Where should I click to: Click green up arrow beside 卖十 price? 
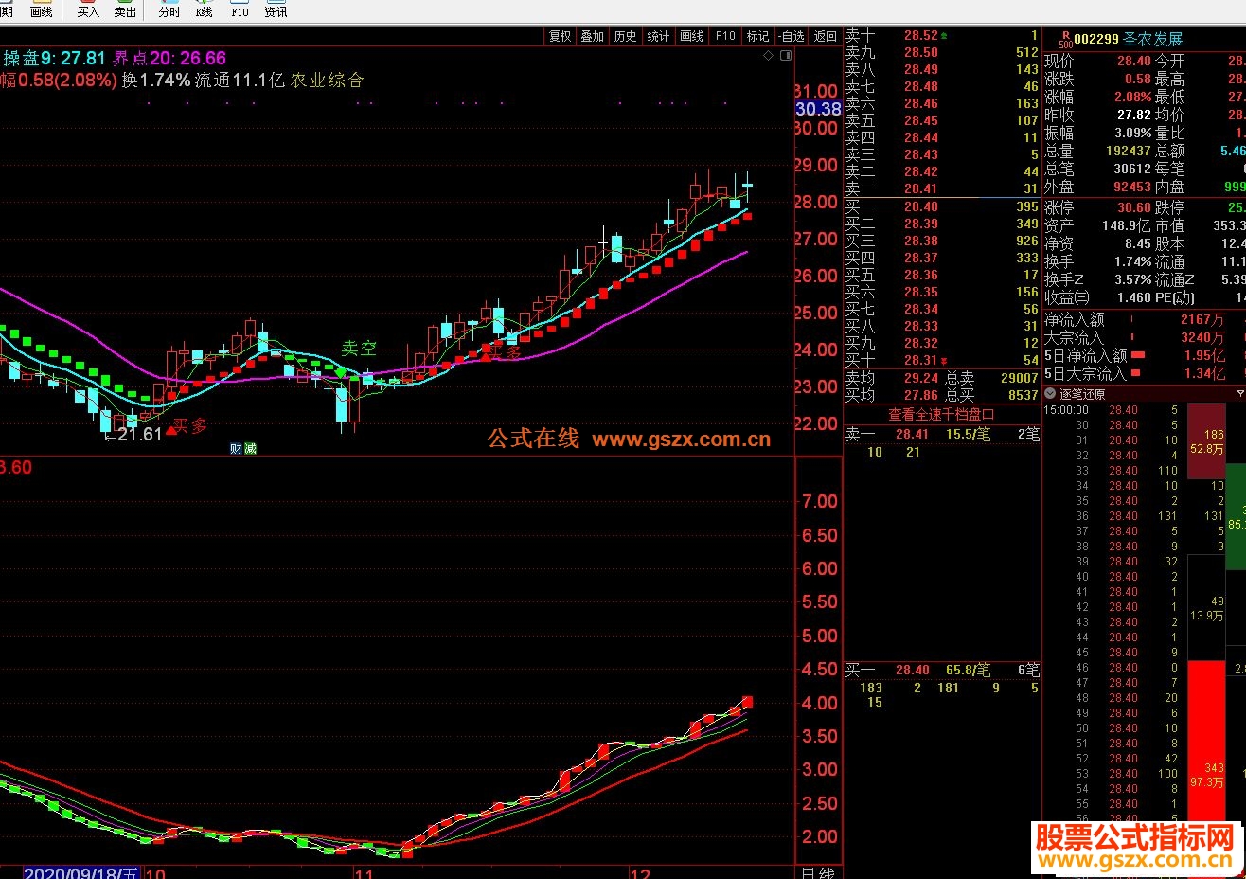pyautogui.click(x=943, y=35)
